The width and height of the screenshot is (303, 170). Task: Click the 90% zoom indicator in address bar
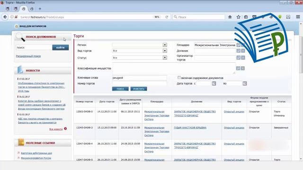[x=157, y=17]
